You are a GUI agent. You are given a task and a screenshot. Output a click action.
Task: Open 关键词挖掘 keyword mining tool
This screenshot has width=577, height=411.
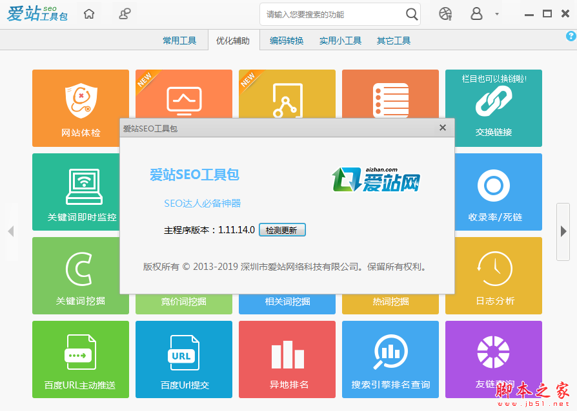pos(76,276)
